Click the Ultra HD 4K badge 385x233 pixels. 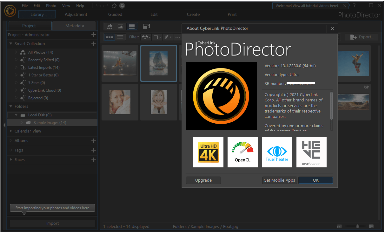tap(208, 152)
